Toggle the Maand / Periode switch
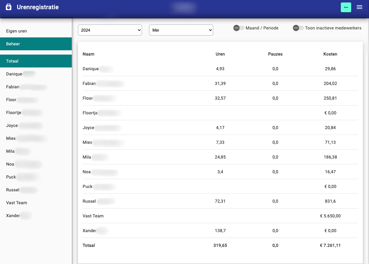Viewport: 369px width, 264px height. [239, 28]
